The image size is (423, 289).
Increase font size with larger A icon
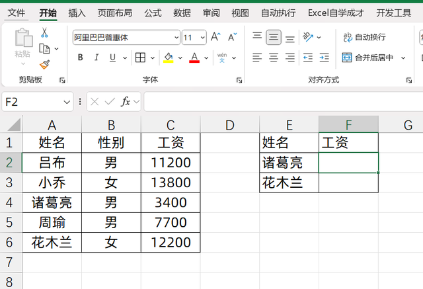point(215,37)
